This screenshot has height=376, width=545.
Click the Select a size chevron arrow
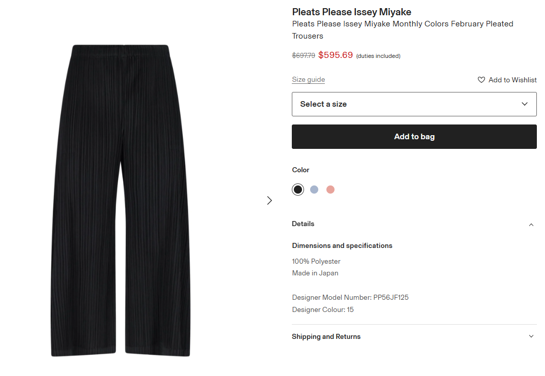point(525,104)
